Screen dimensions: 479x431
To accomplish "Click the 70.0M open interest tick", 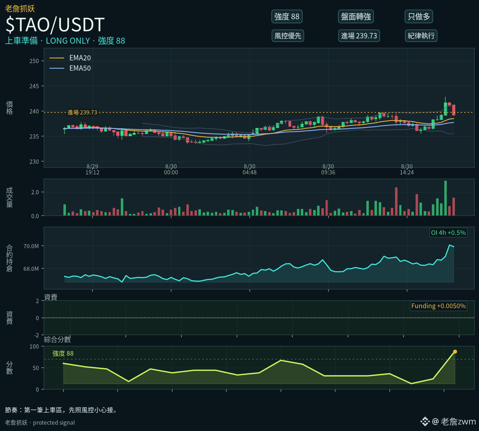I will 31,246.
